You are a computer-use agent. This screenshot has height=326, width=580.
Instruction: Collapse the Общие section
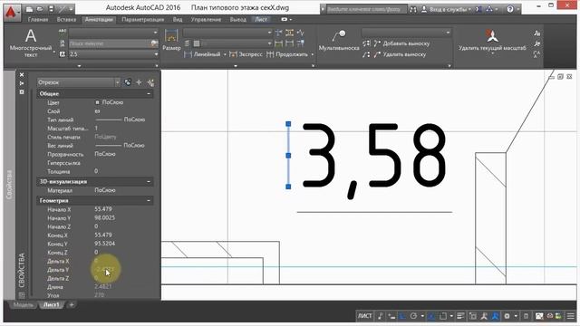[x=149, y=94]
